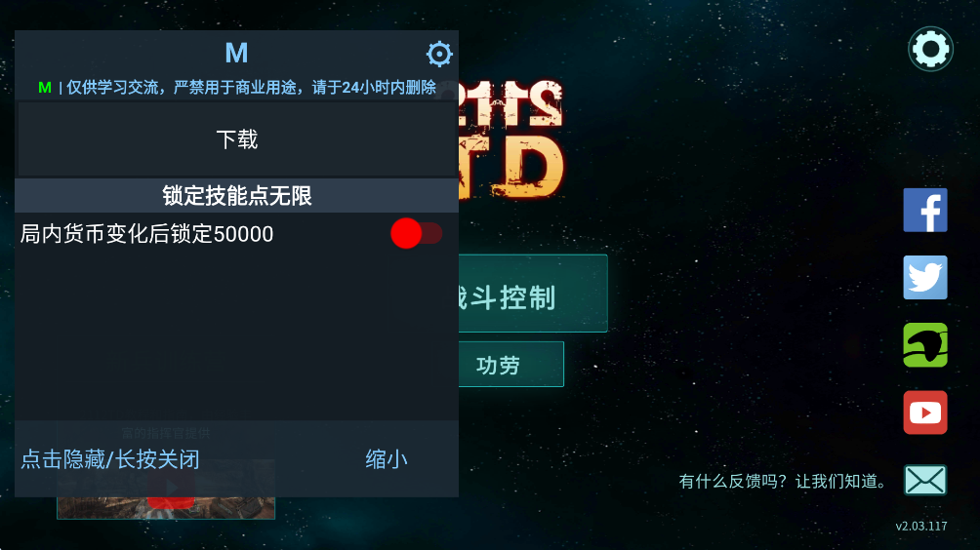Click the 下载 button
The height and width of the screenshot is (550, 980).
(x=237, y=138)
